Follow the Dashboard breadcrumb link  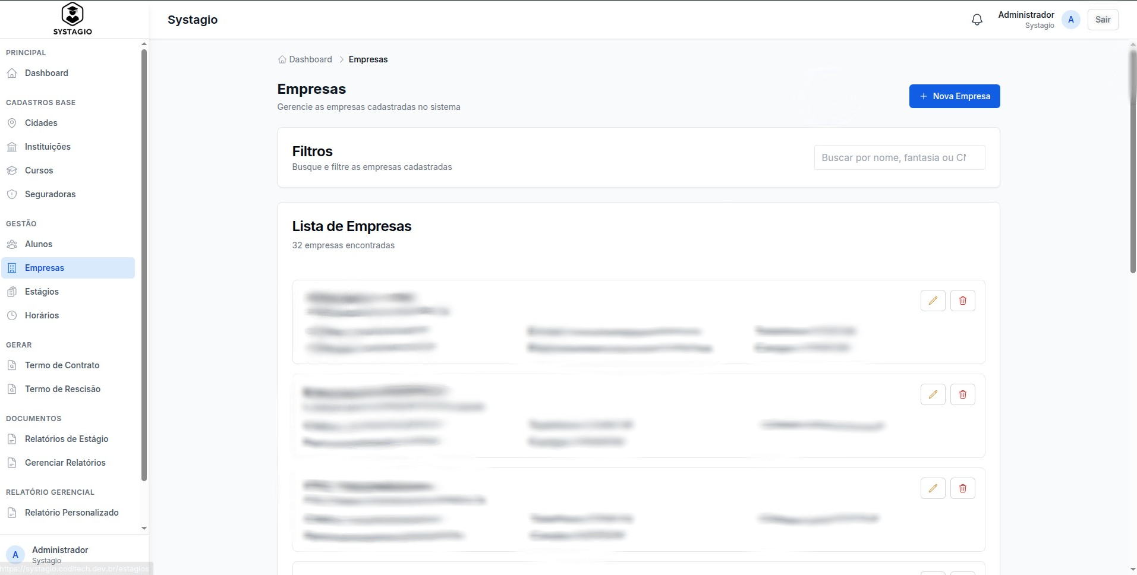point(310,59)
